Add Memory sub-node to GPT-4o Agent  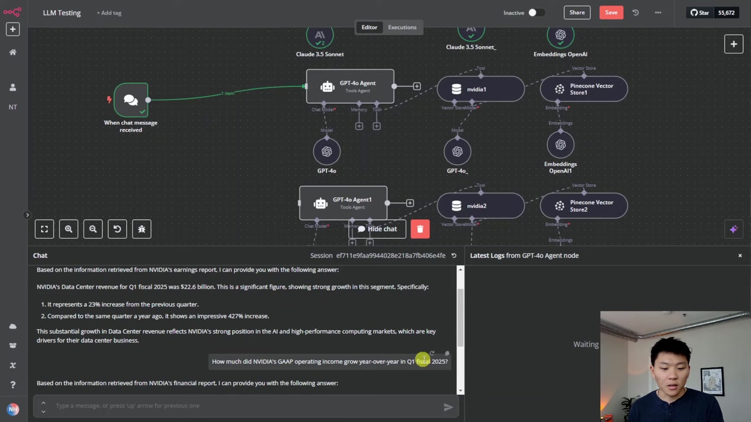point(359,126)
